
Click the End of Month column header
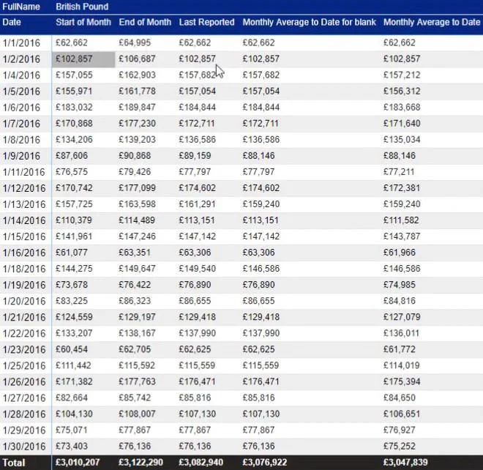point(145,22)
